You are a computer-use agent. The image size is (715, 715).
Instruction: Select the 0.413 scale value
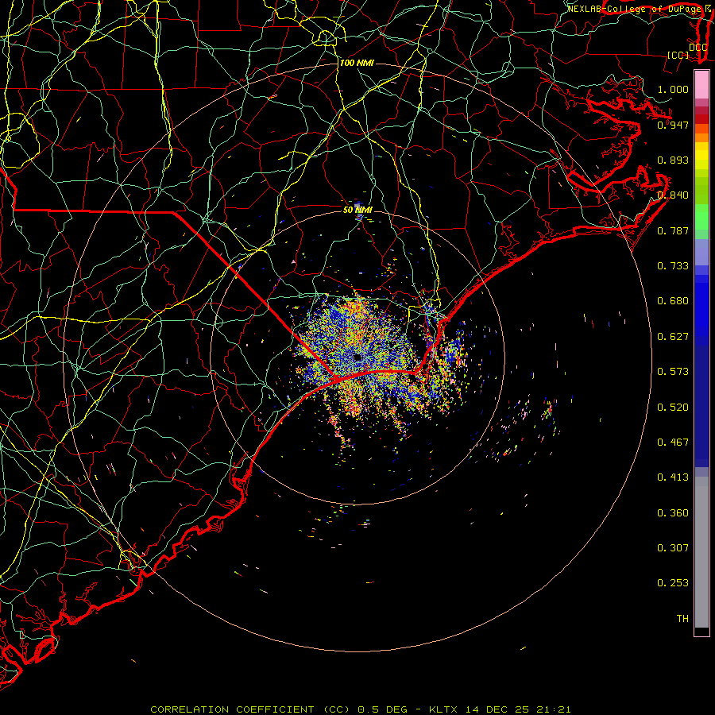673,477
